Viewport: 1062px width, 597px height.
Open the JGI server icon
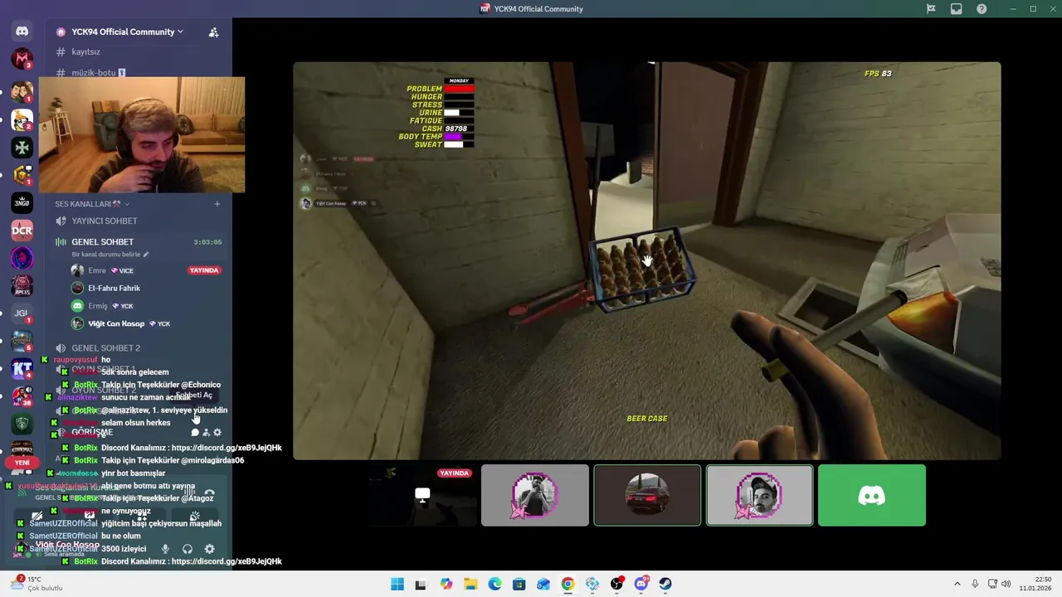22,313
